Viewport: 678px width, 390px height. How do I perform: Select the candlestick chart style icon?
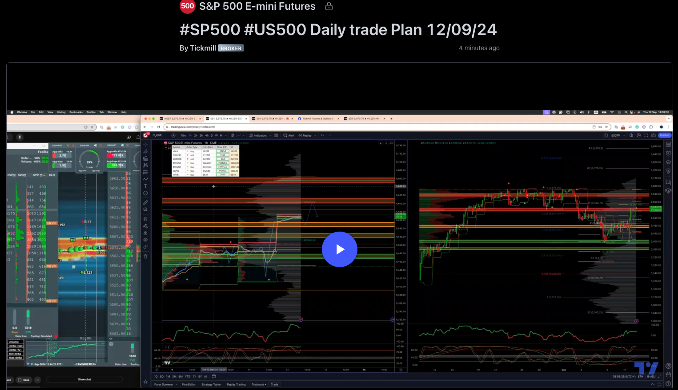tap(233, 135)
